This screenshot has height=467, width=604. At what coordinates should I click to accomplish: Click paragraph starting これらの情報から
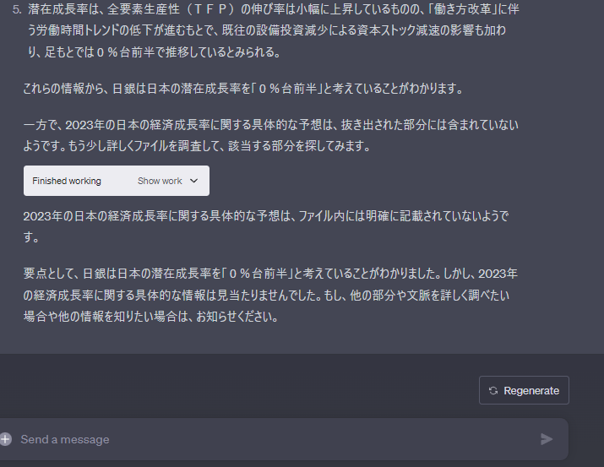(243, 89)
